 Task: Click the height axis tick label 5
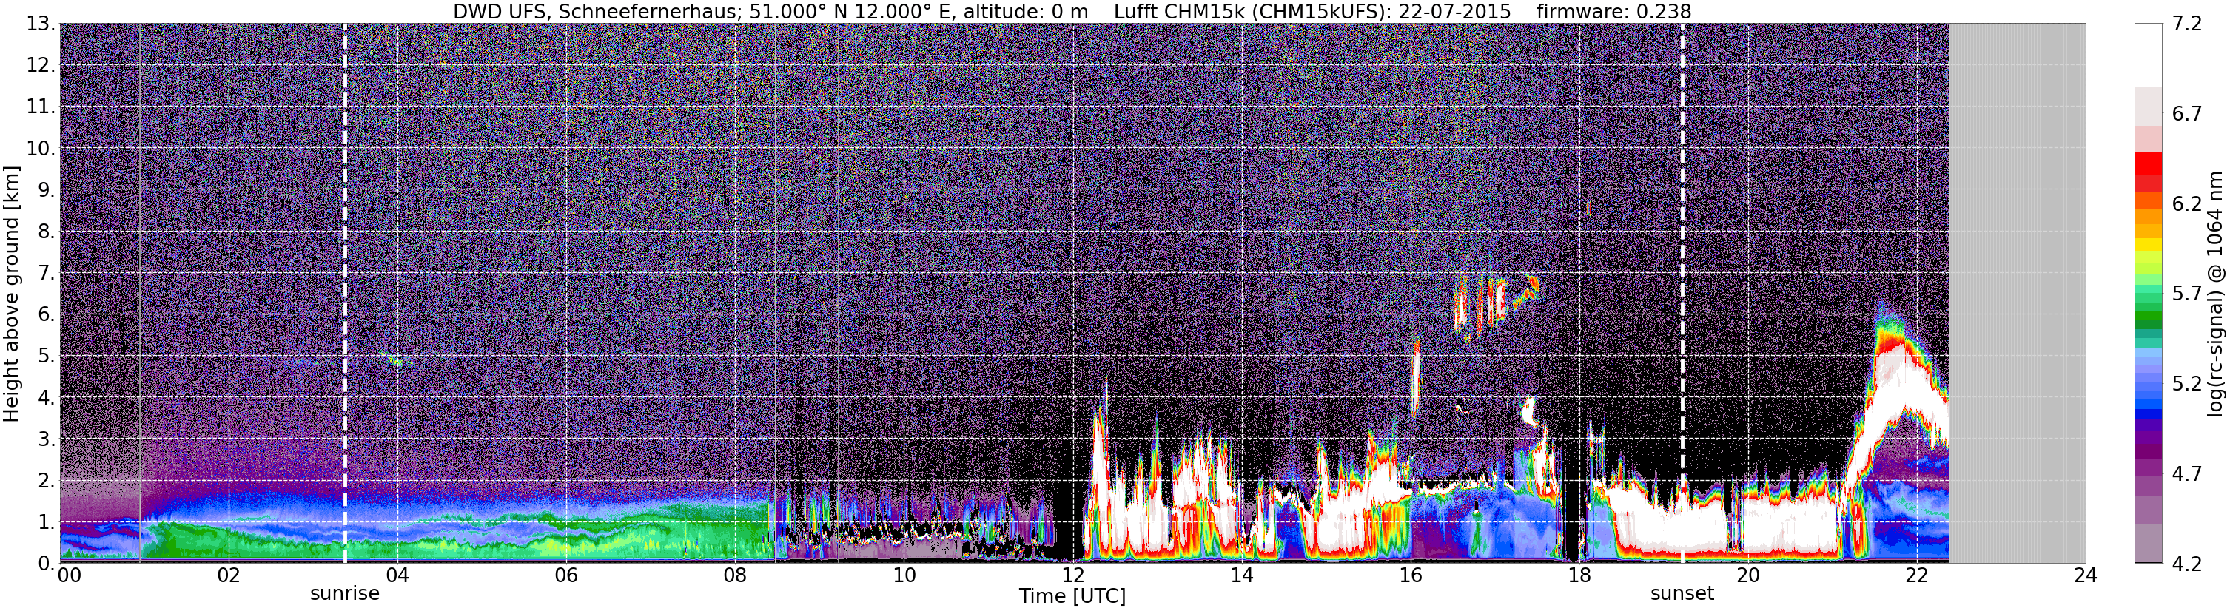47,357
